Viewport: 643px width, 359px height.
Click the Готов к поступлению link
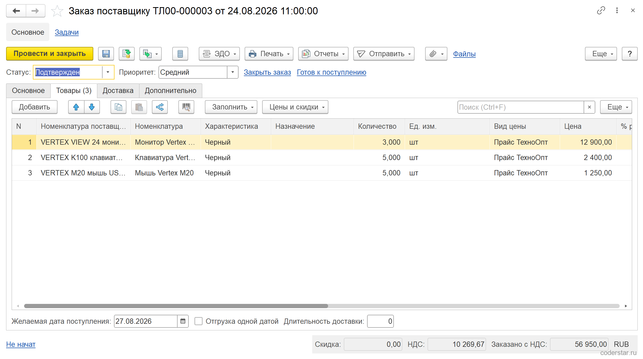pos(332,72)
